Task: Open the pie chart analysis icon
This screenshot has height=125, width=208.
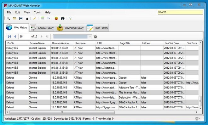Action: click(x=56, y=19)
